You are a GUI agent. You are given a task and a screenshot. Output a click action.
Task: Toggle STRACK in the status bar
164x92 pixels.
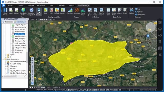click(103, 90)
